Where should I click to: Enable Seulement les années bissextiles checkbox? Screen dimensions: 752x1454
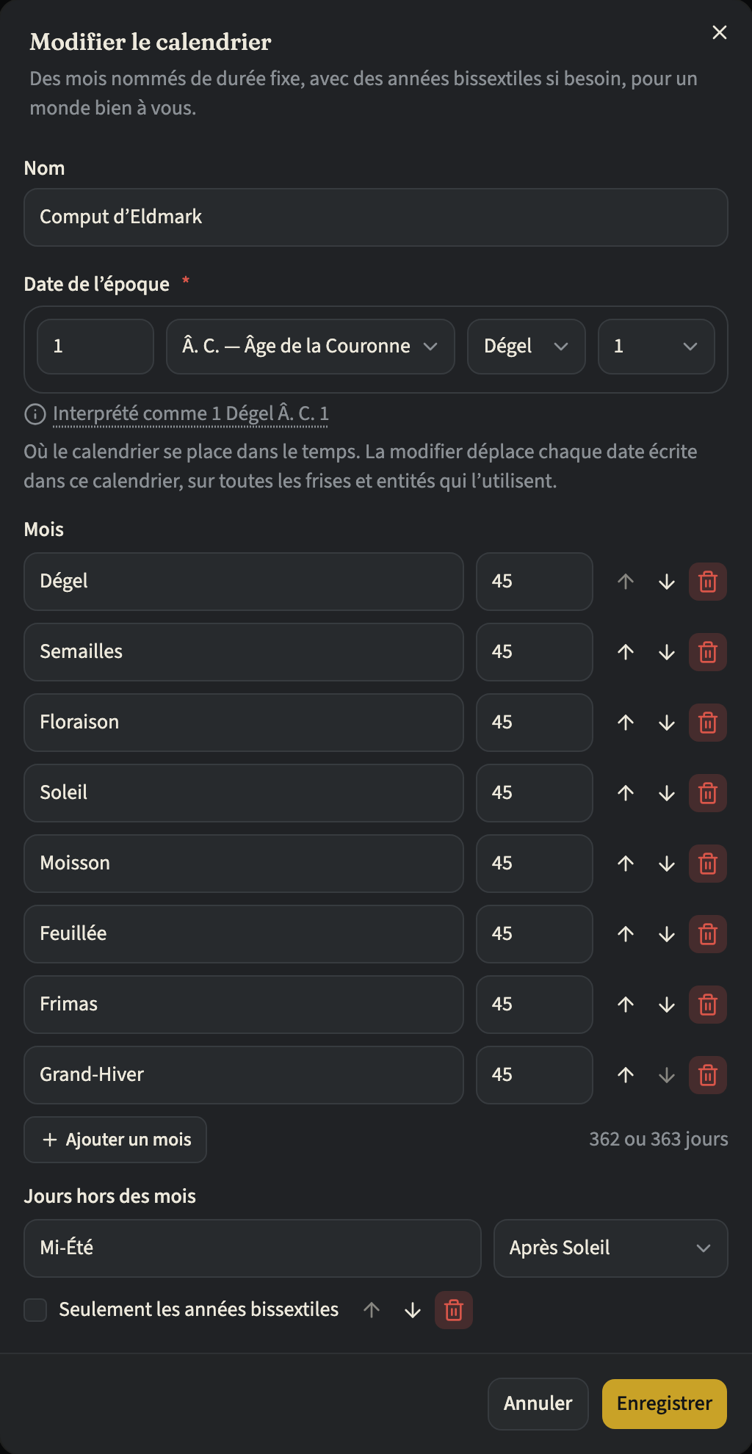[35, 1310]
